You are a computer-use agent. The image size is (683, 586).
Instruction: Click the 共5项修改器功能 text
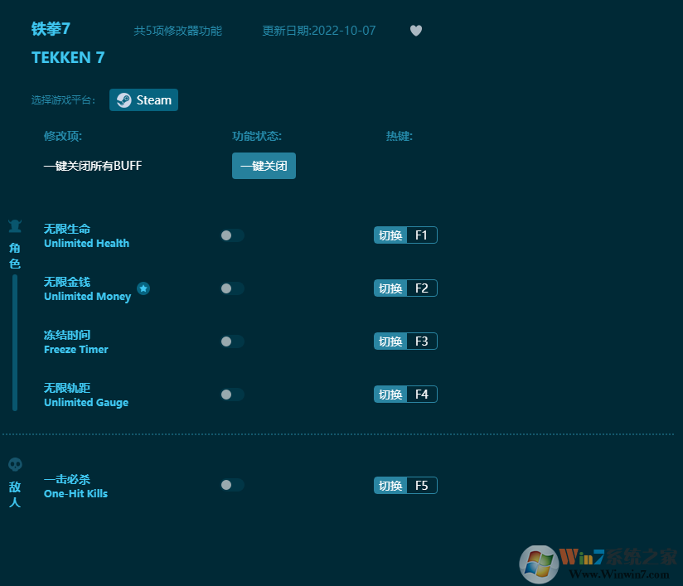coord(177,31)
